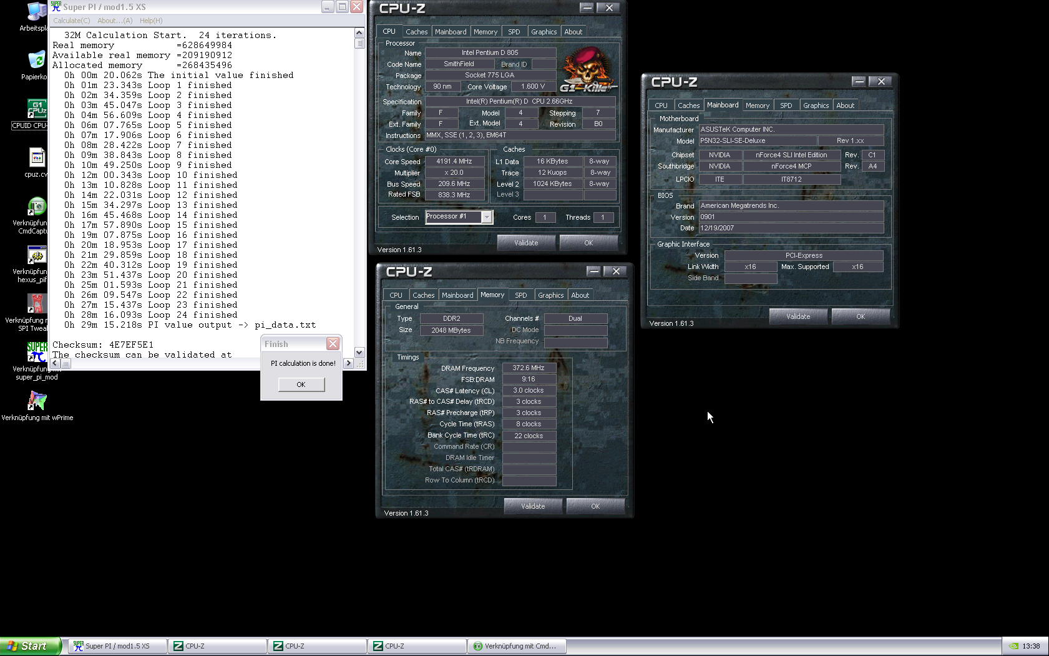
Task: Select Mainboard tab in CPU window
Action: 451,32
